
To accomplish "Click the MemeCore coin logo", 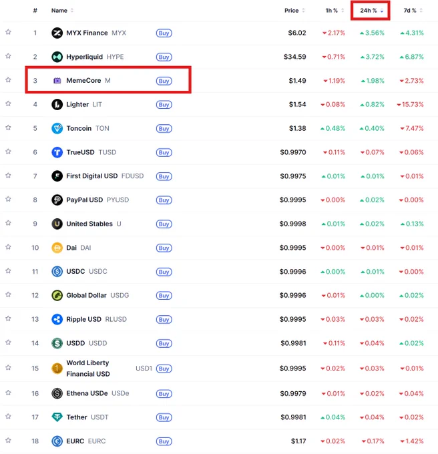I will pos(57,81).
